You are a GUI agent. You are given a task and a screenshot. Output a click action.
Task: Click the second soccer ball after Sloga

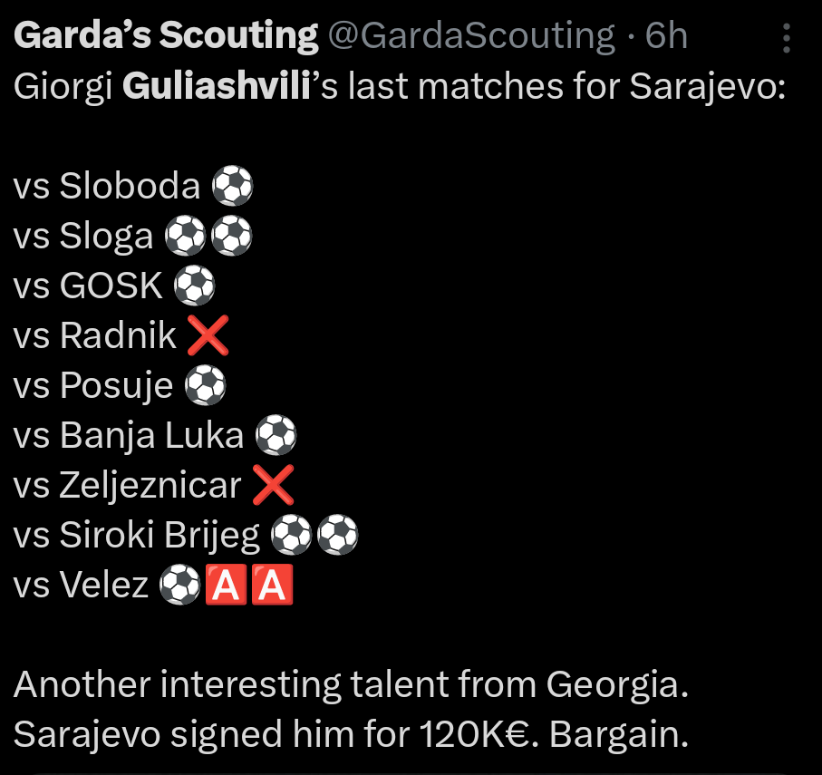(x=231, y=236)
